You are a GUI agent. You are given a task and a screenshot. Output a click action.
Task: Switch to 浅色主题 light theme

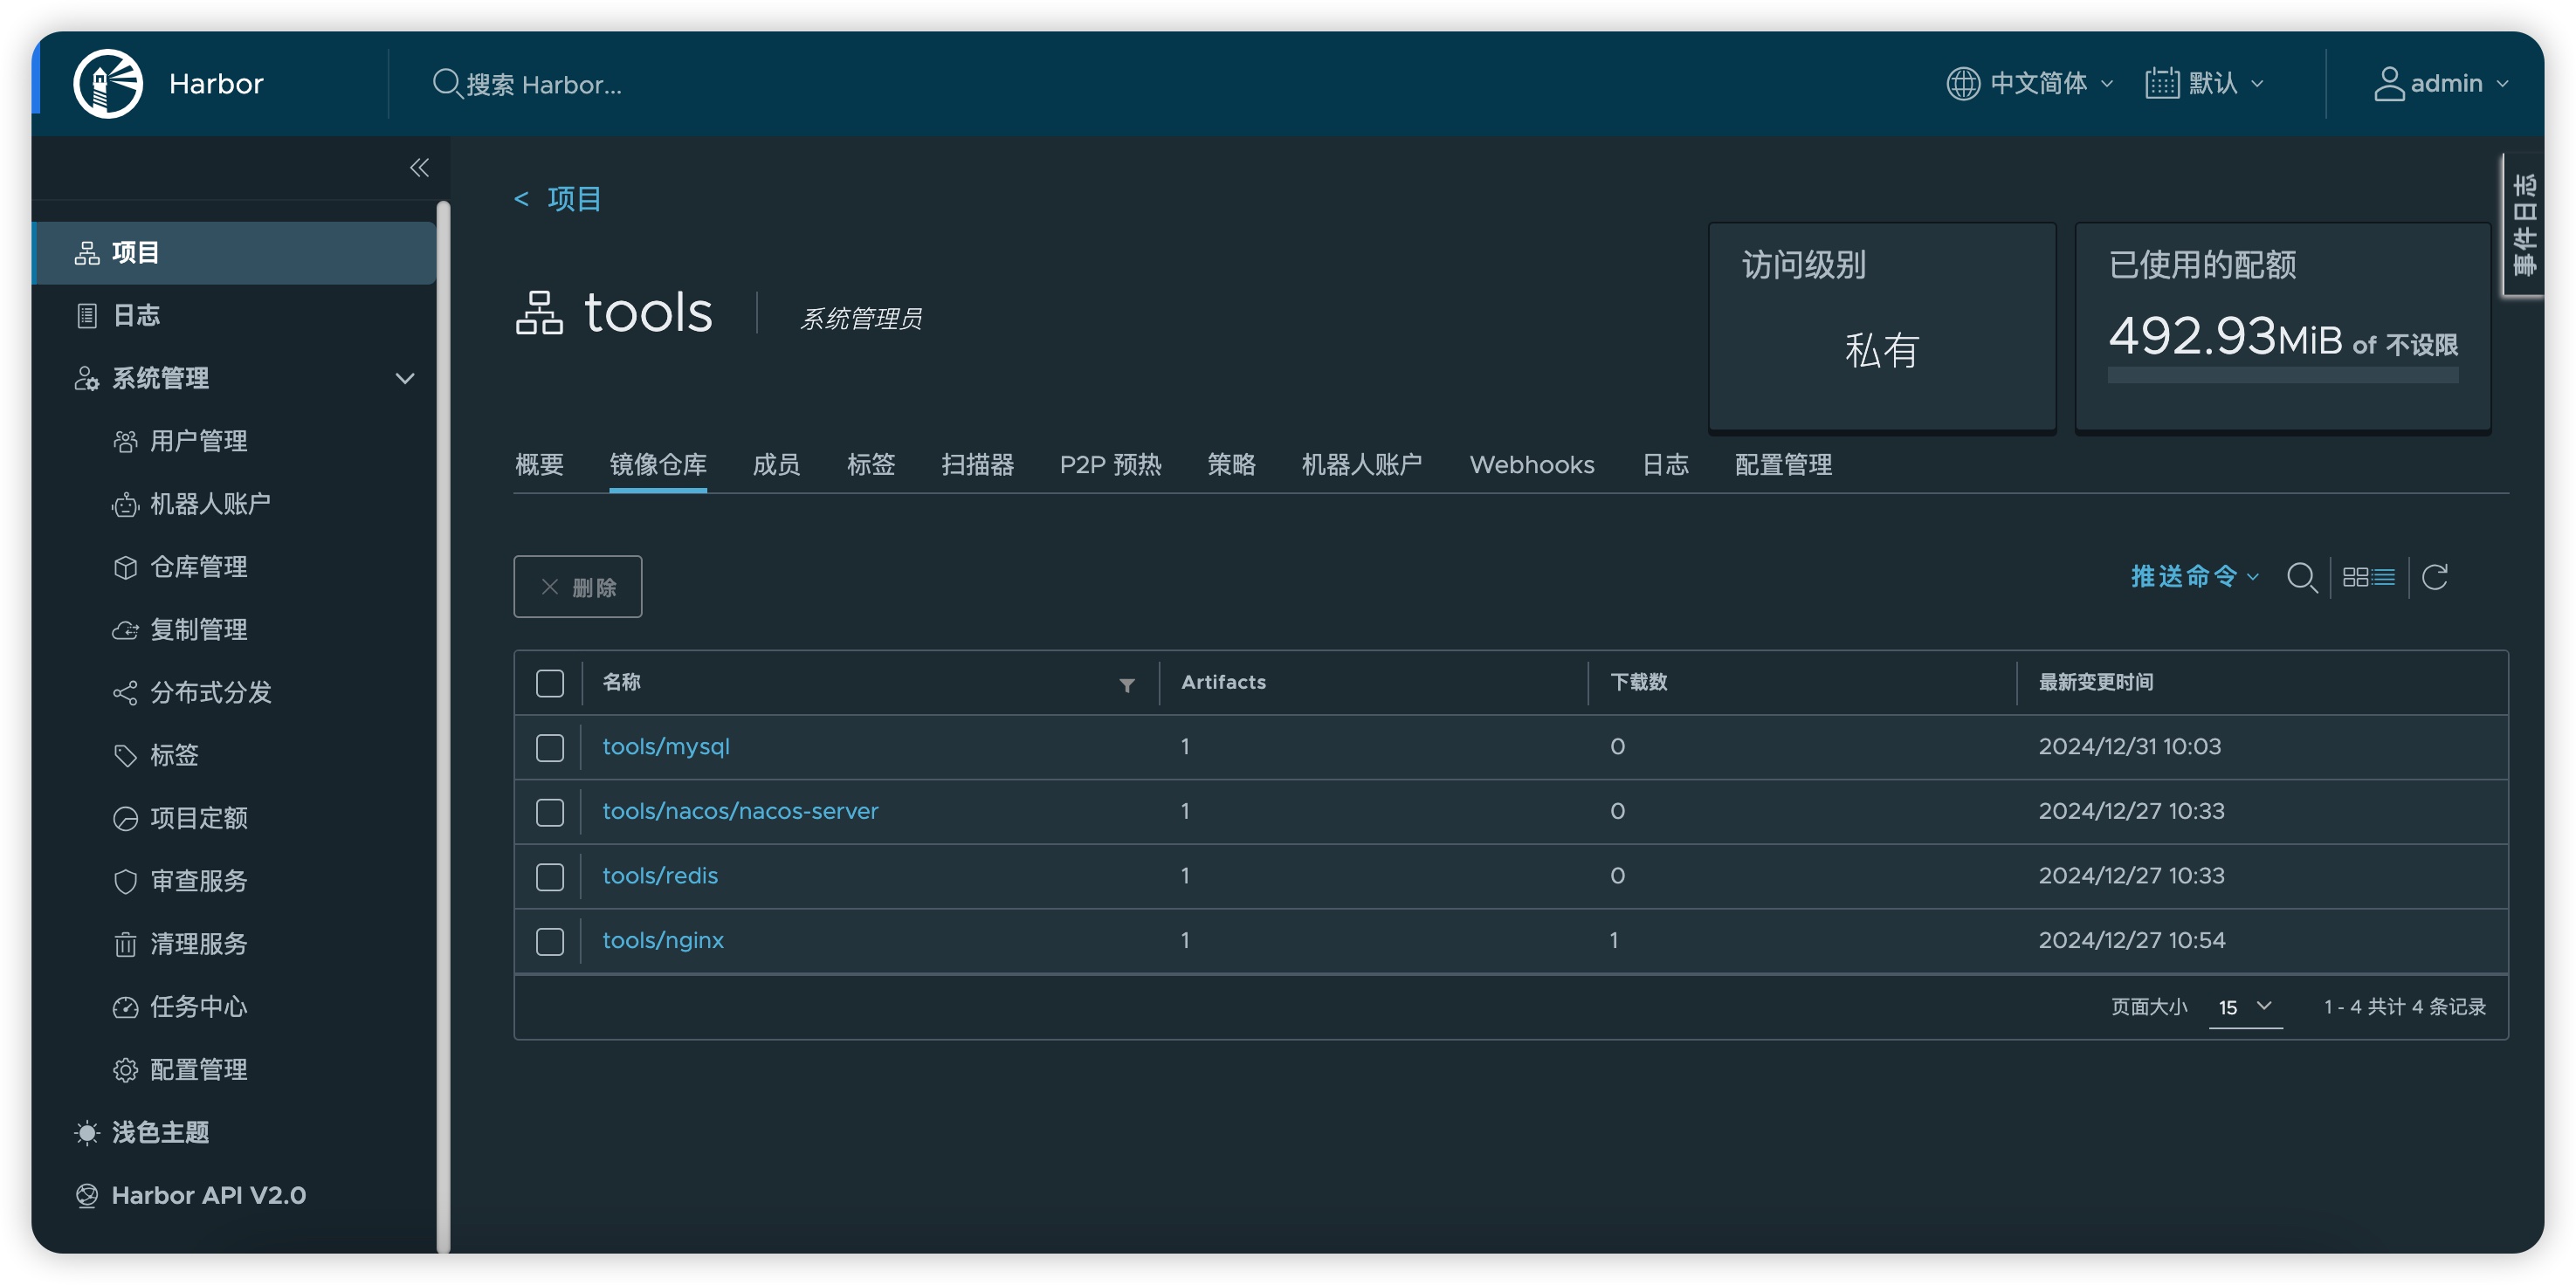tap(159, 1132)
